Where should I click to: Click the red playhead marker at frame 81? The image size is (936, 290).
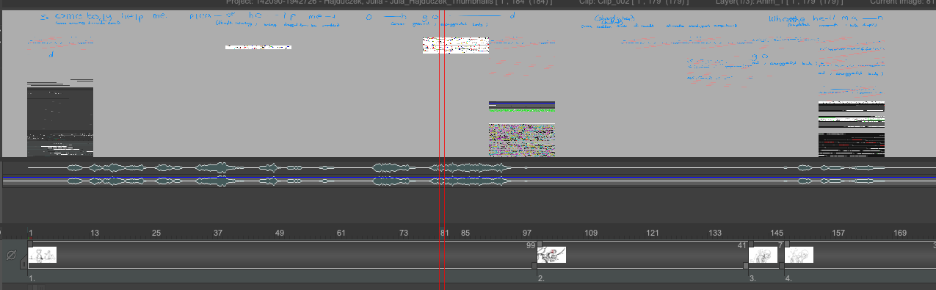tap(443, 233)
